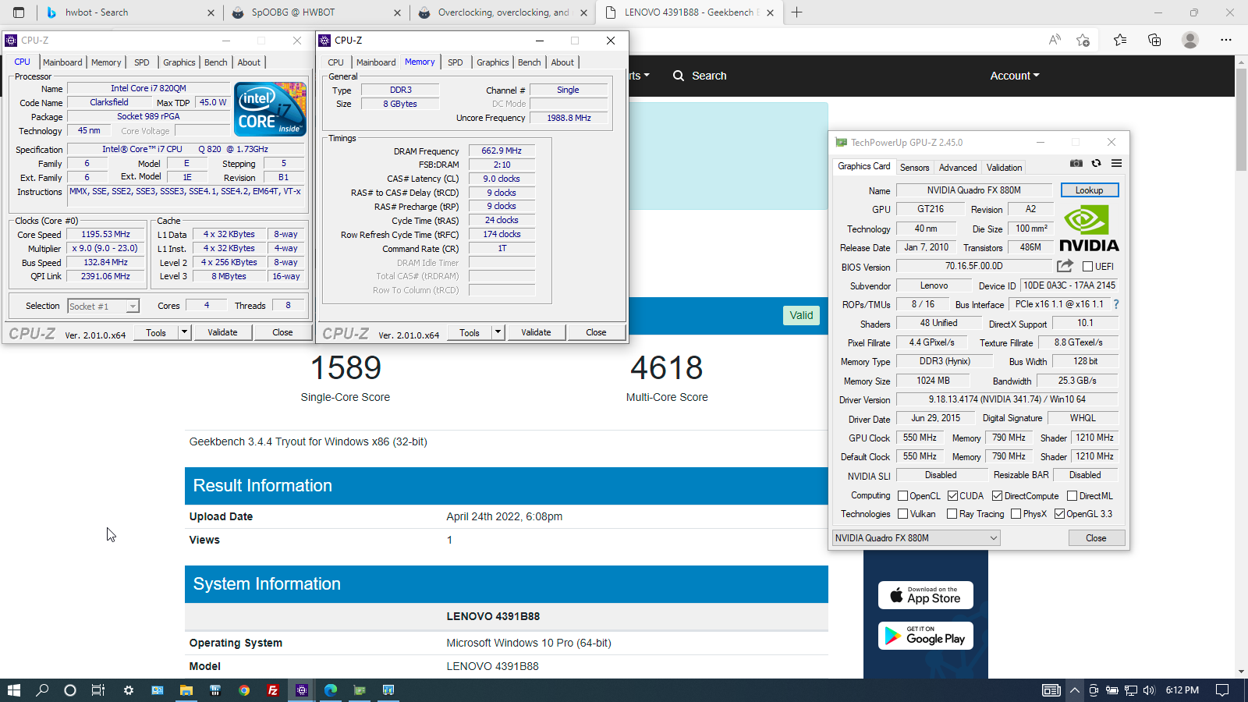Image resolution: width=1248 pixels, height=702 pixels.
Task: Open the browser tab actions menu icon
Action: pos(19,12)
